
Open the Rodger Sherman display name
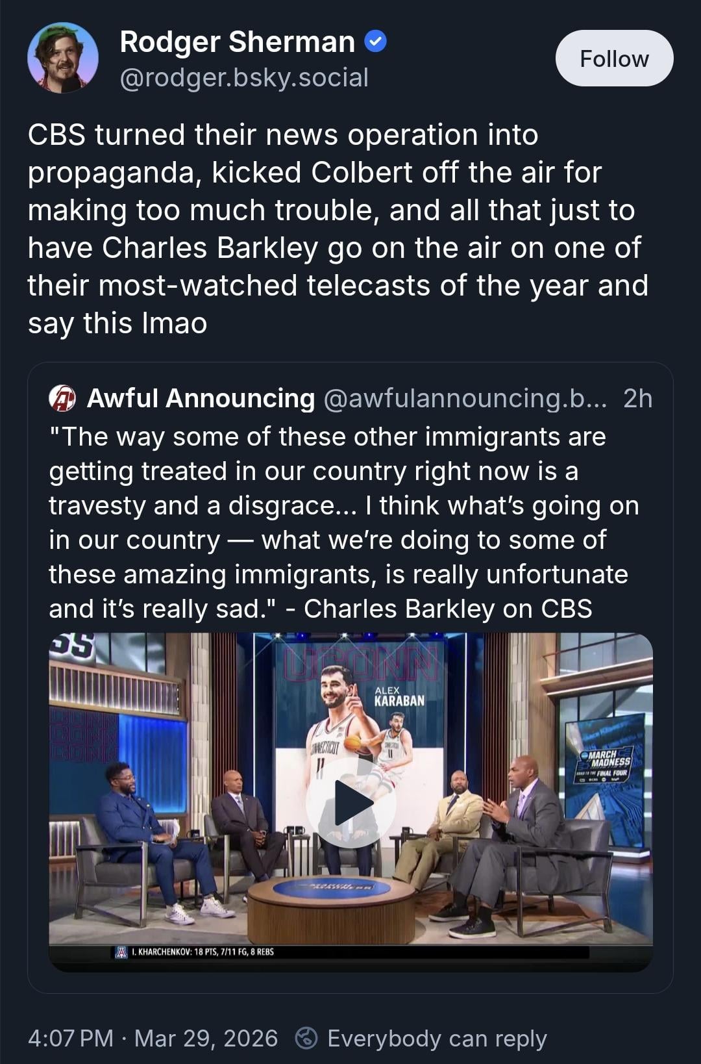[x=238, y=42]
